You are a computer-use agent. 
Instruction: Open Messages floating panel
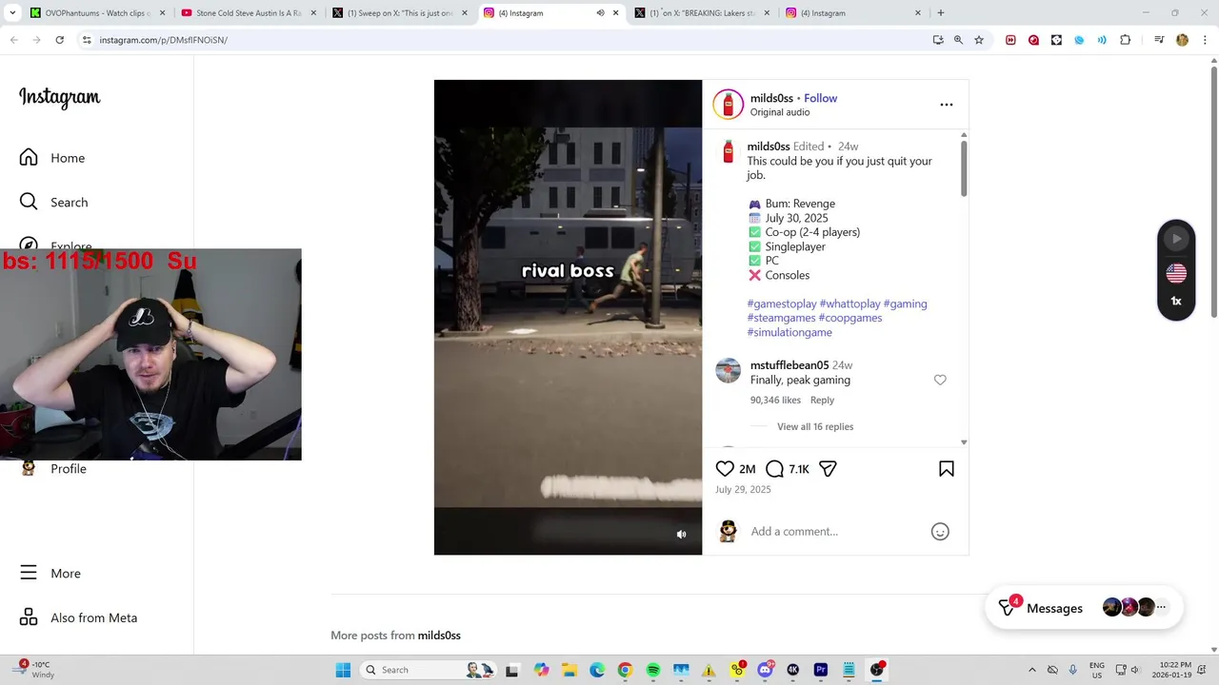(x=1054, y=608)
